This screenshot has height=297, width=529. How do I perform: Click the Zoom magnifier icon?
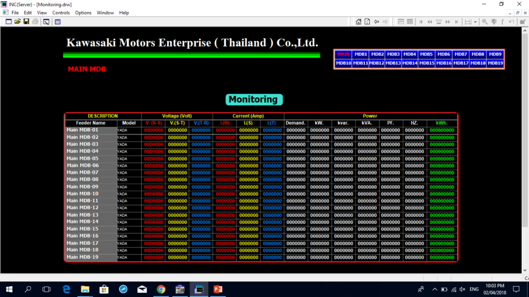coord(485,22)
